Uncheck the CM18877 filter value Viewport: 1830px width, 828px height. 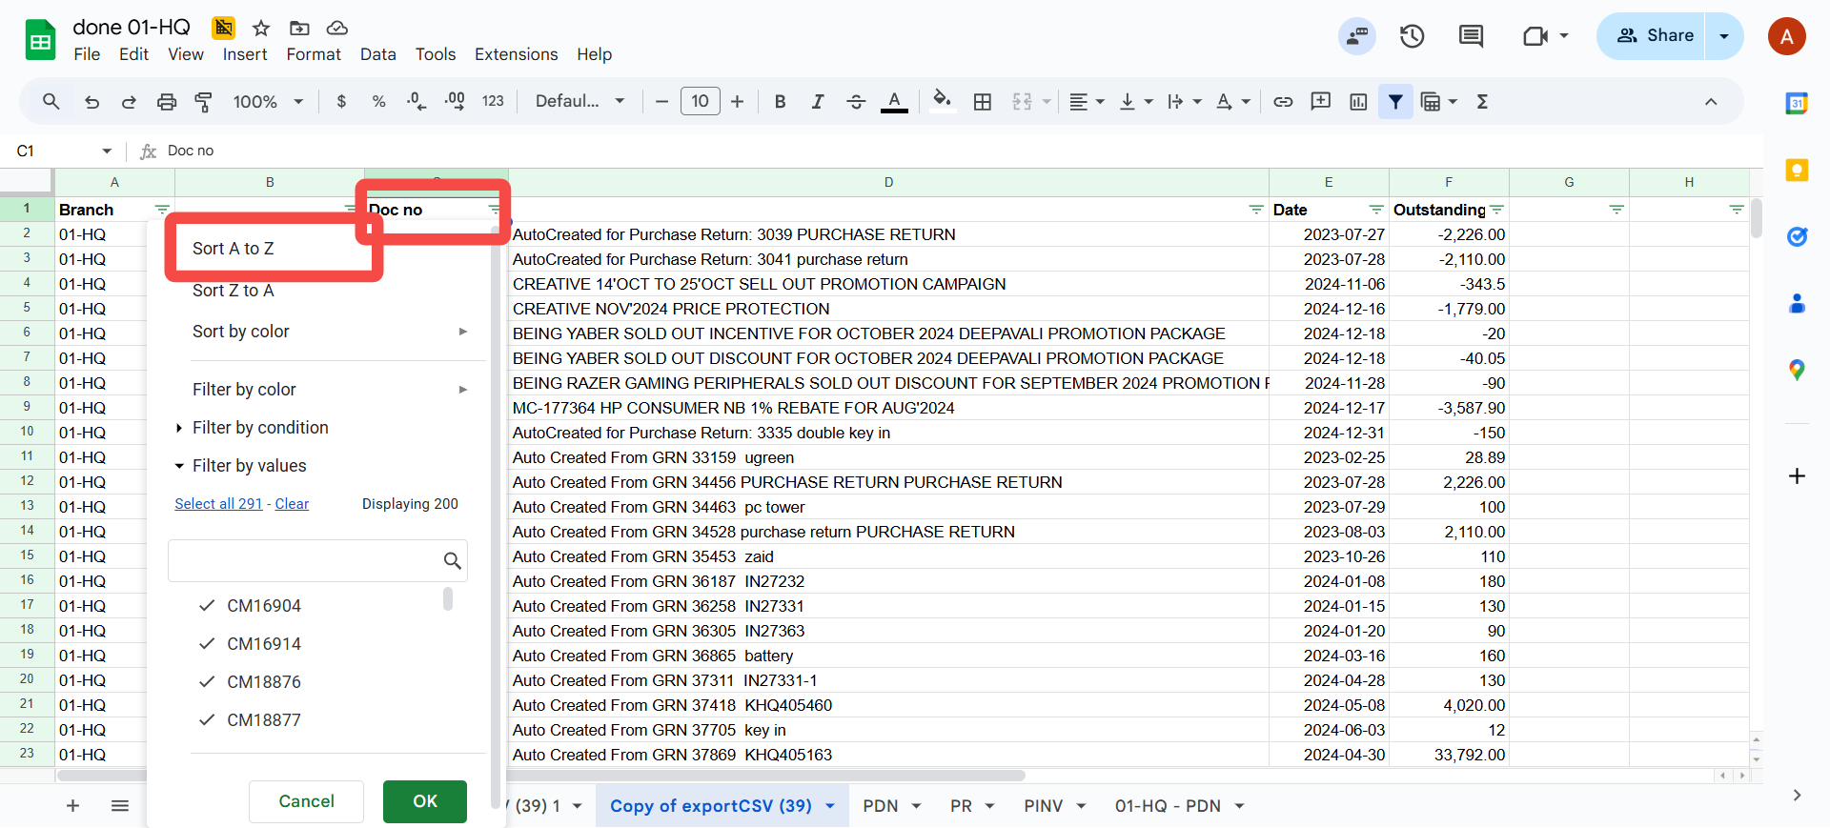(x=207, y=719)
